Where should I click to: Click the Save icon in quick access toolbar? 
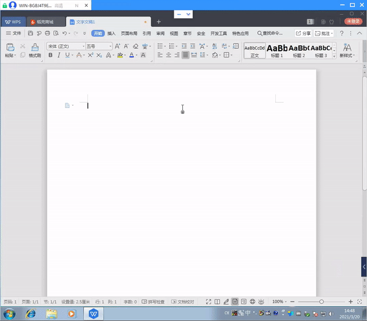pos(31,33)
